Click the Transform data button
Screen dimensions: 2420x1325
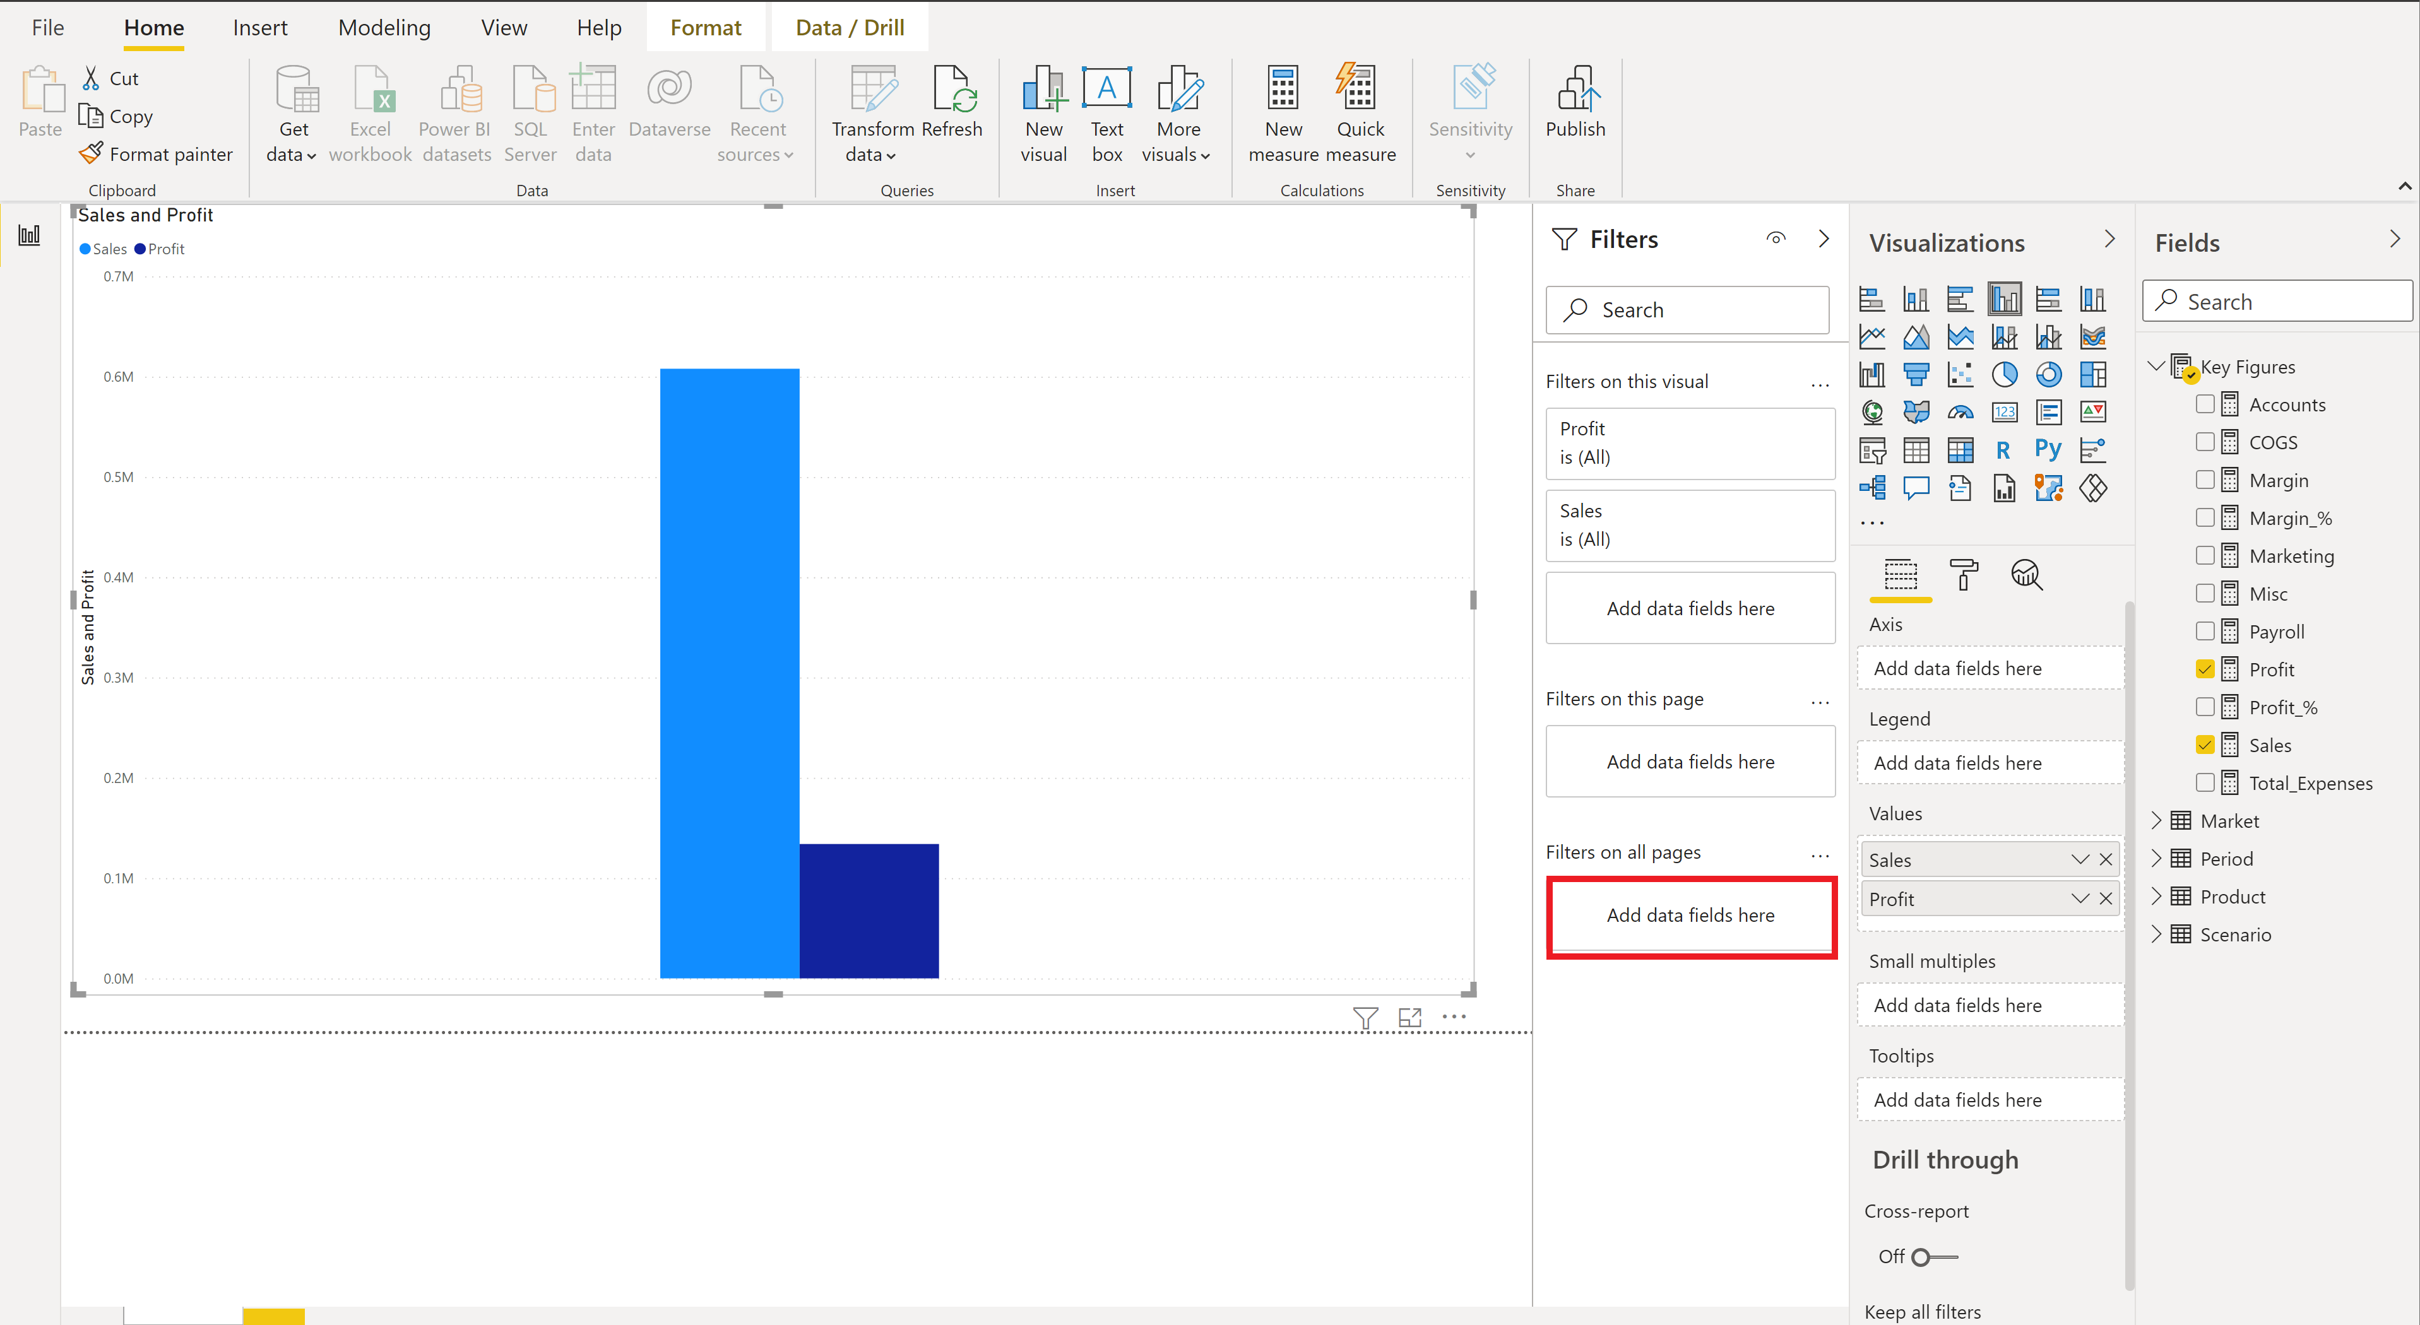pos(872,113)
